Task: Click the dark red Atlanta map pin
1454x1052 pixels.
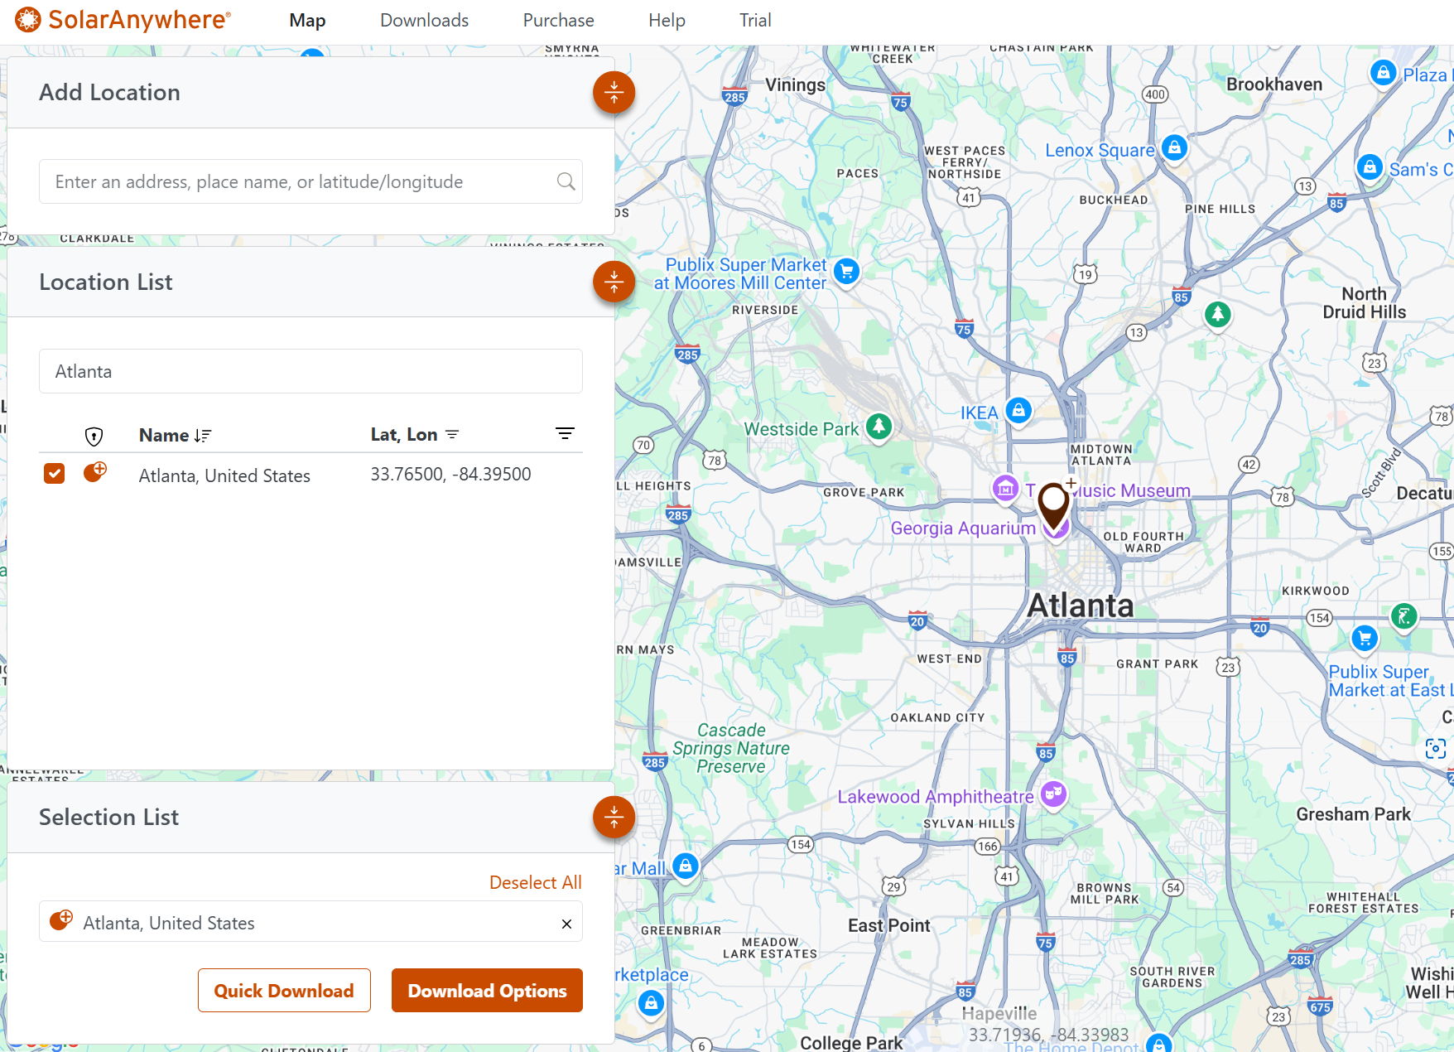Action: pos(1053,503)
